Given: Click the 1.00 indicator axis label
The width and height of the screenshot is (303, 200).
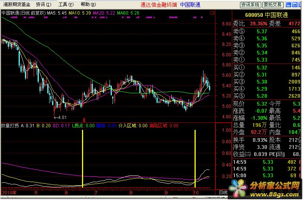Looking at the screenshot, I should pyautogui.click(x=226, y=130).
